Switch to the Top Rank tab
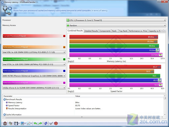The image size is (169, 127). click(123, 31)
